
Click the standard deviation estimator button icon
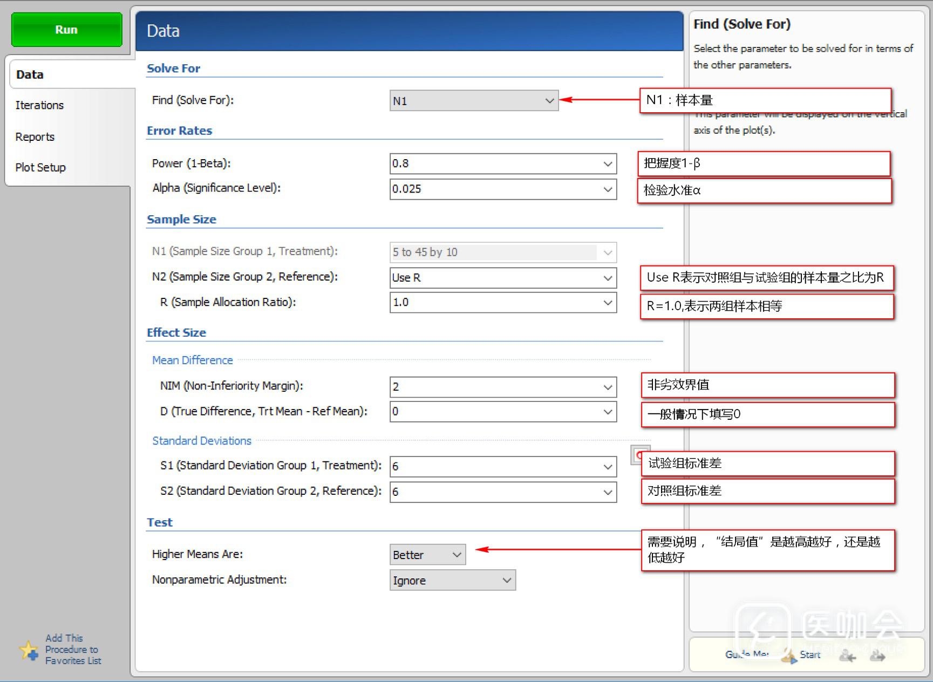coord(639,455)
